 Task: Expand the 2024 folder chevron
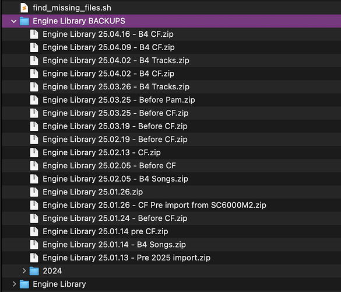tap(24, 271)
